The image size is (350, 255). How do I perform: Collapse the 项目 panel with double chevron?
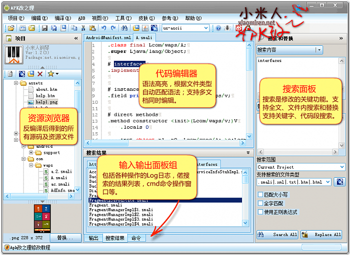76,38
